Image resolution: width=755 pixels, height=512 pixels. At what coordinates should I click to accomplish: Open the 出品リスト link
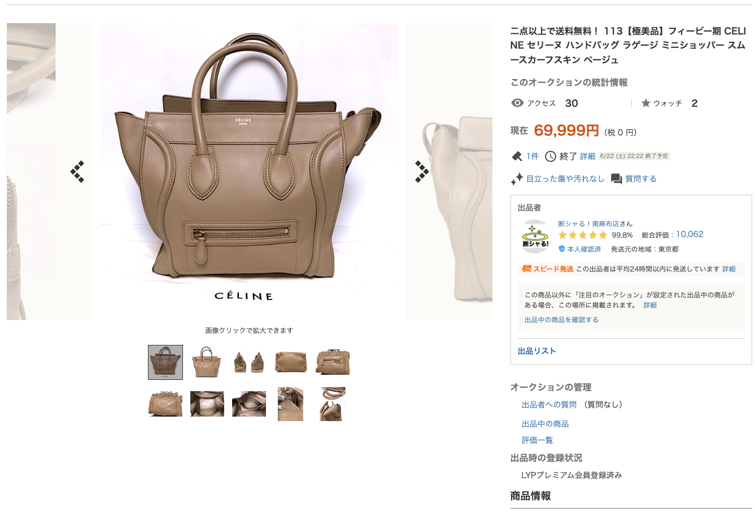pos(536,351)
